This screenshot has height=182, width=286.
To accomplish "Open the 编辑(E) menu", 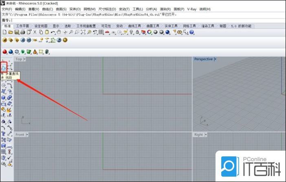I will pos(20,9).
